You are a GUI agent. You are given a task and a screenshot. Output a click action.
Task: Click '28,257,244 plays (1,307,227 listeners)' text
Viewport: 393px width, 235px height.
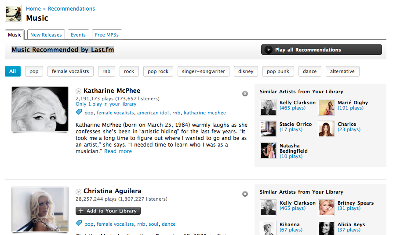[x=122, y=199]
